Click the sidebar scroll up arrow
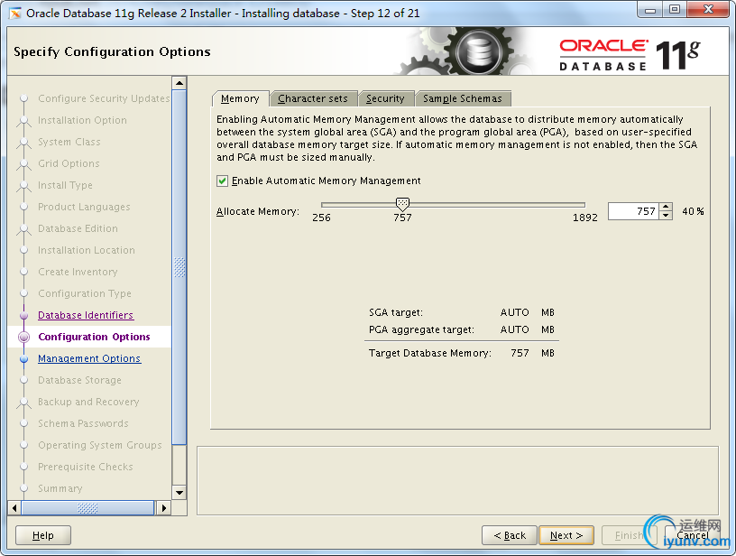Viewport: 736px width, 556px height. [x=179, y=83]
